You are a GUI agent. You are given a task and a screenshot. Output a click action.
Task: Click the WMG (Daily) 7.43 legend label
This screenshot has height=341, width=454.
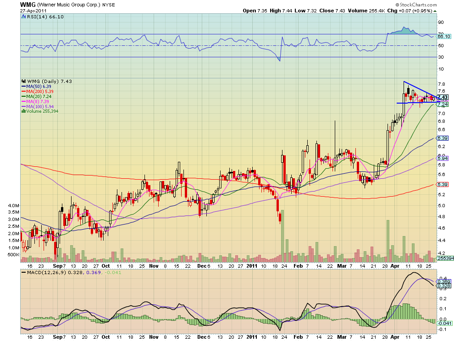coord(50,81)
